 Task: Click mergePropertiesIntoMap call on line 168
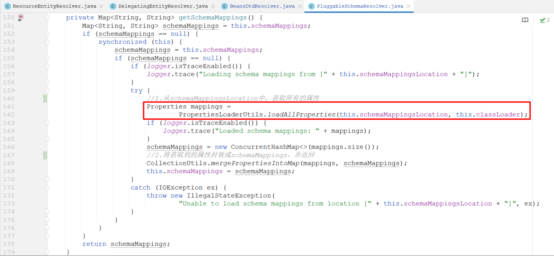(255, 163)
